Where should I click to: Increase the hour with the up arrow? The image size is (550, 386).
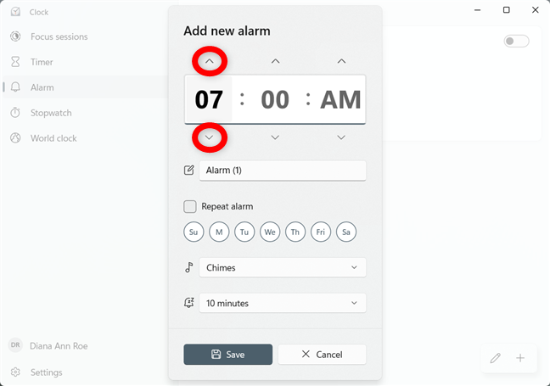coord(210,61)
